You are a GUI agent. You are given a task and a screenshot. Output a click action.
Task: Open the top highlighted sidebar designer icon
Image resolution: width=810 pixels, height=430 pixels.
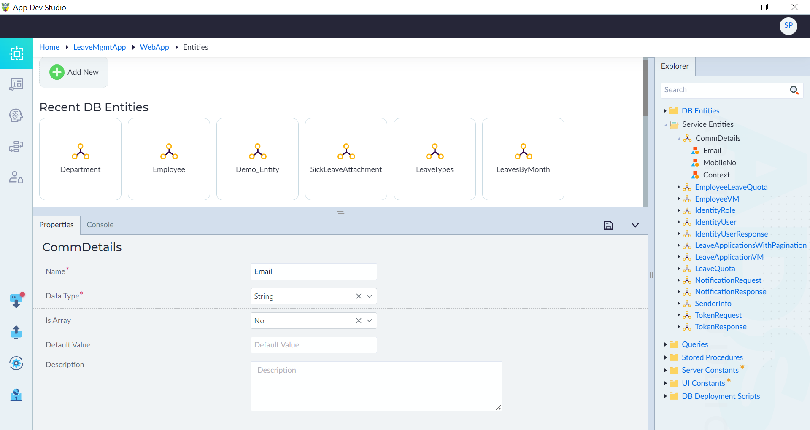tap(16, 54)
